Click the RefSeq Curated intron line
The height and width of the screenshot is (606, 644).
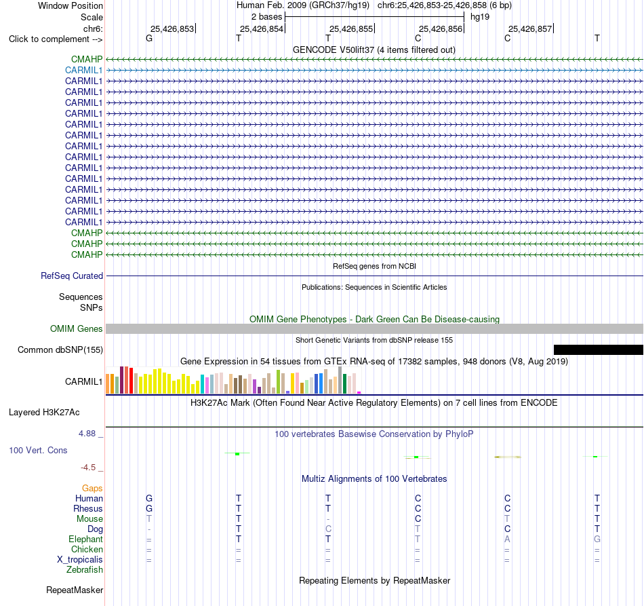[374, 276]
